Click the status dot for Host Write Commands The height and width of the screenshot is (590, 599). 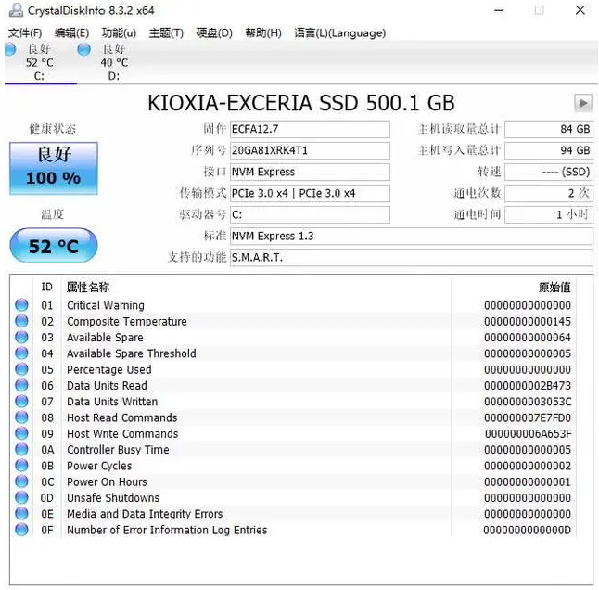[x=21, y=433]
